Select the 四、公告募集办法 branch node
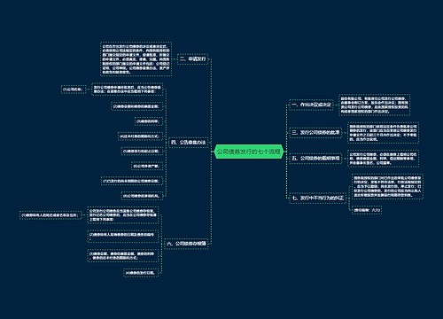 [188, 143]
